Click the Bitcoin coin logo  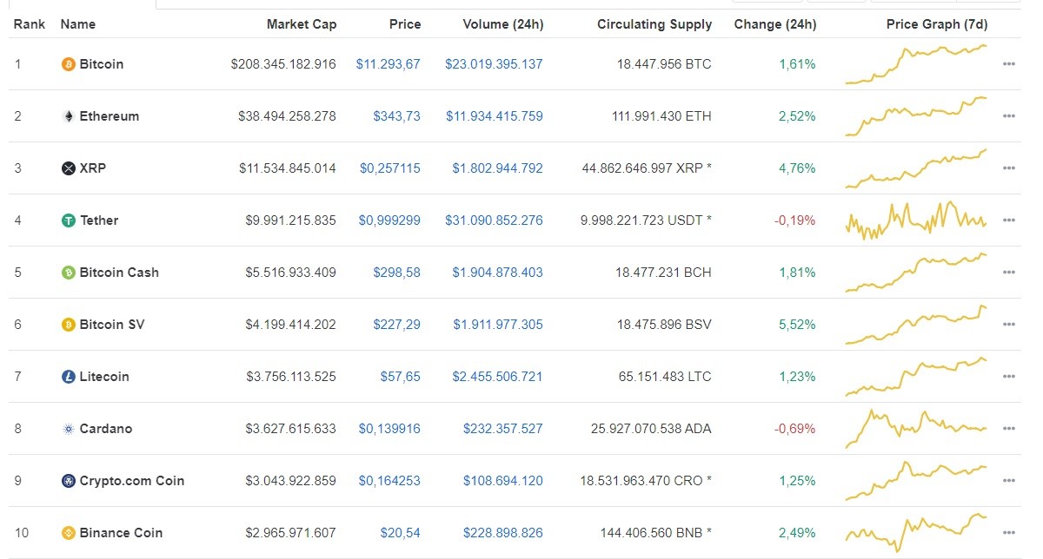click(68, 63)
